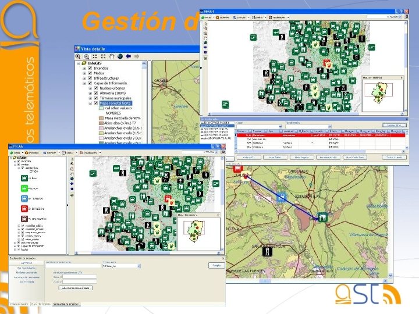Click the leftmost button below the media table
This screenshot has width=419, height=314.
coord(248,157)
